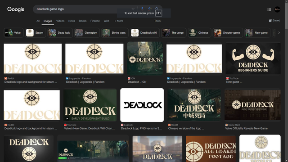The image size is (288, 162).
Task: Open the IGN Deadlock street scene thumbnail
Action: pos(145,58)
